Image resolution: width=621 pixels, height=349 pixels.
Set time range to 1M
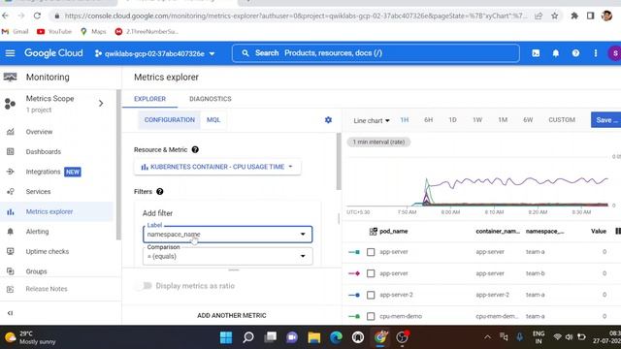point(503,120)
